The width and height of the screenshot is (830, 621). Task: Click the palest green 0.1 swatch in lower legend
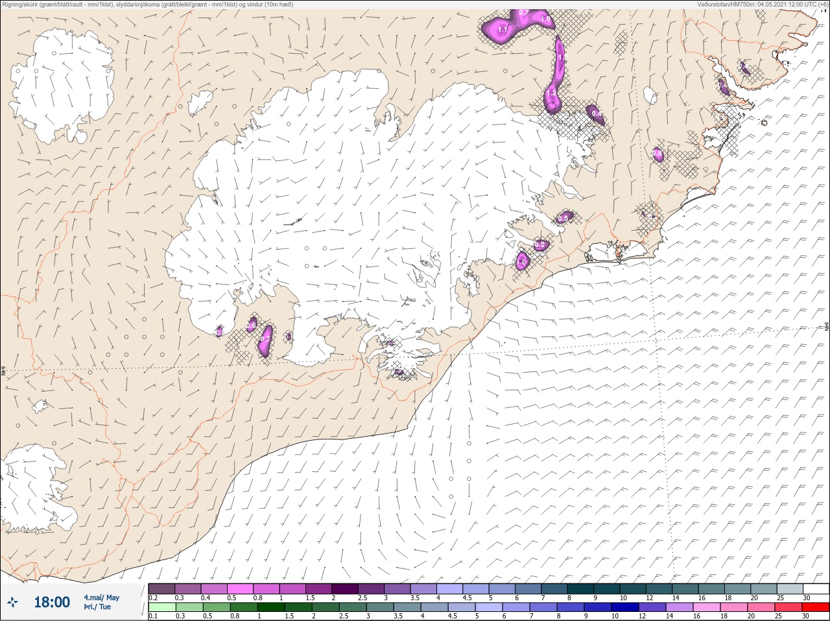161,607
